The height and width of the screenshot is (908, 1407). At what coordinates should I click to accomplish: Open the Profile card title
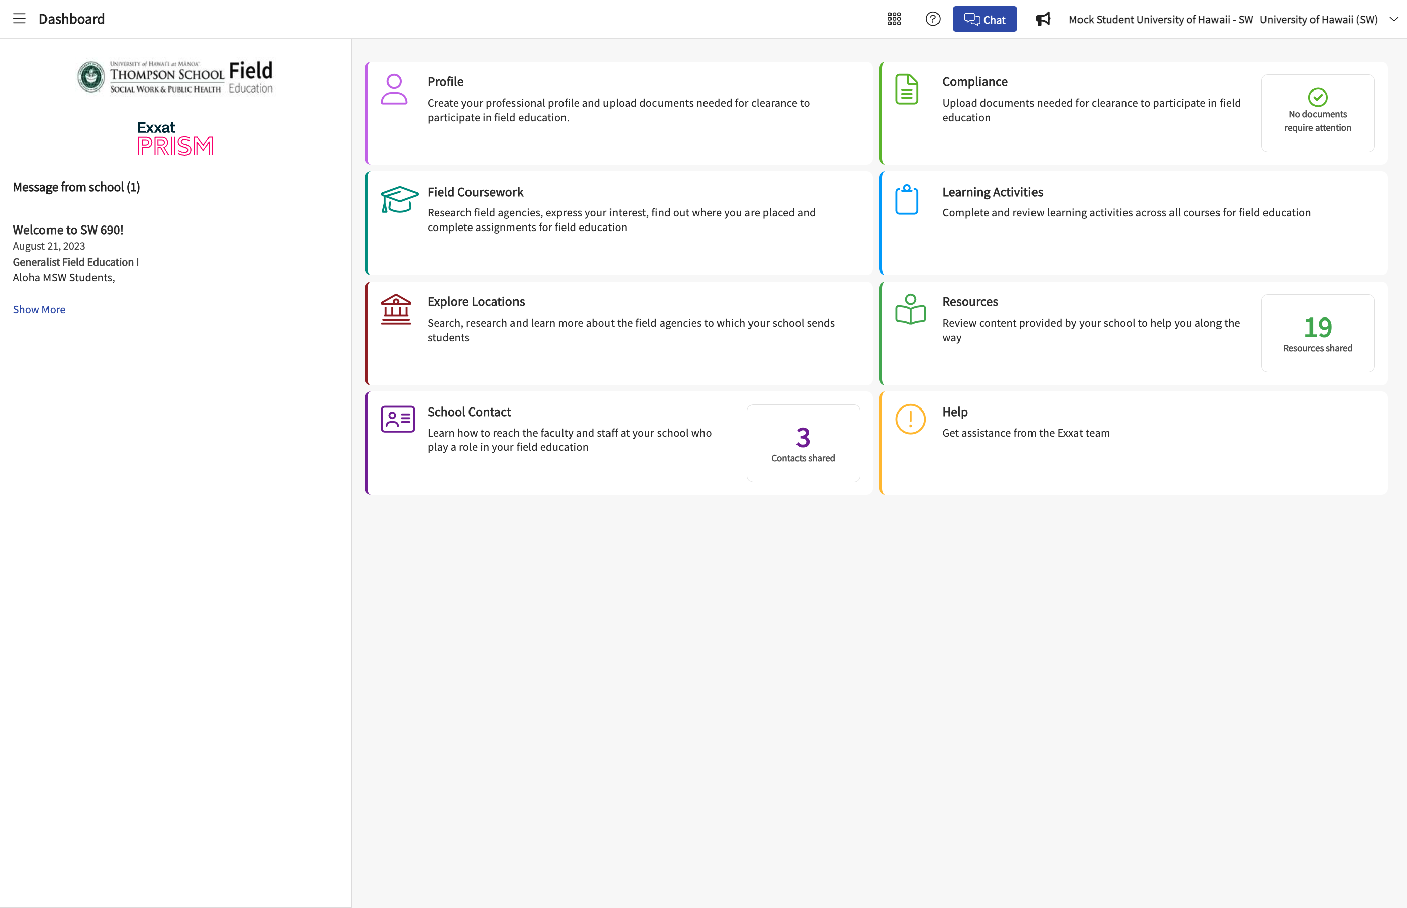pos(445,82)
